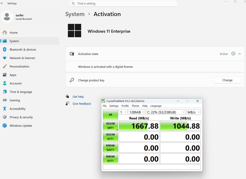Viewport: 246px width, 179px height.
Task: Click the Activation state row label
Action: click(x=88, y=54)
